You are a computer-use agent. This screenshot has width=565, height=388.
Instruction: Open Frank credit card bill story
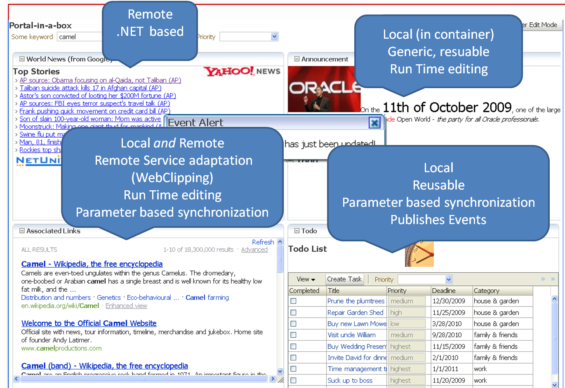point(95,111)
